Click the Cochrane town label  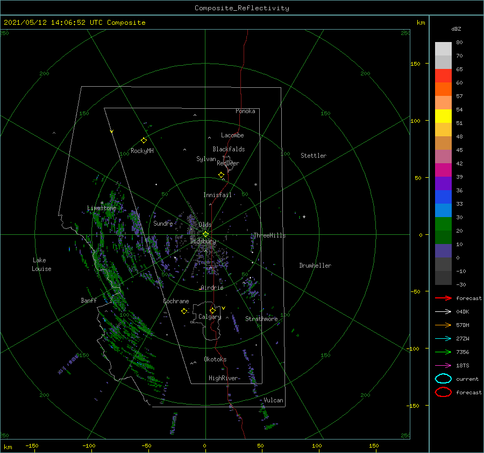click(x=176, y=301)
